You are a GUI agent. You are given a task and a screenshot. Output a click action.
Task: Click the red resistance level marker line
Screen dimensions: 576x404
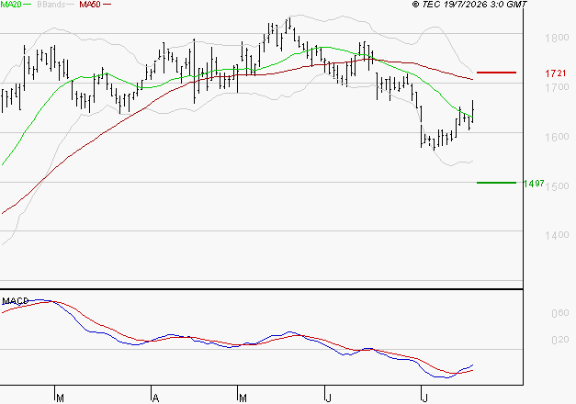(496, 73)
